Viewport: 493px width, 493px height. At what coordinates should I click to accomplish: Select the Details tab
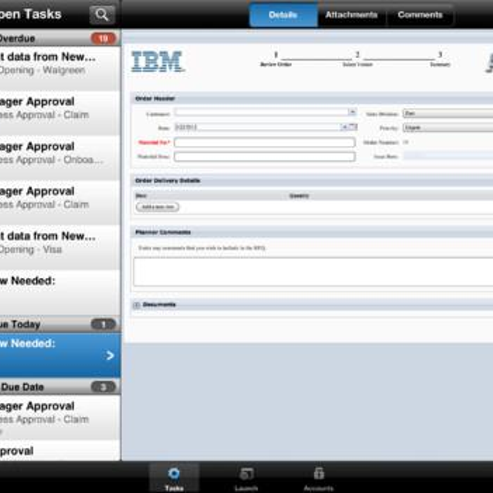(x=283, y=15)
